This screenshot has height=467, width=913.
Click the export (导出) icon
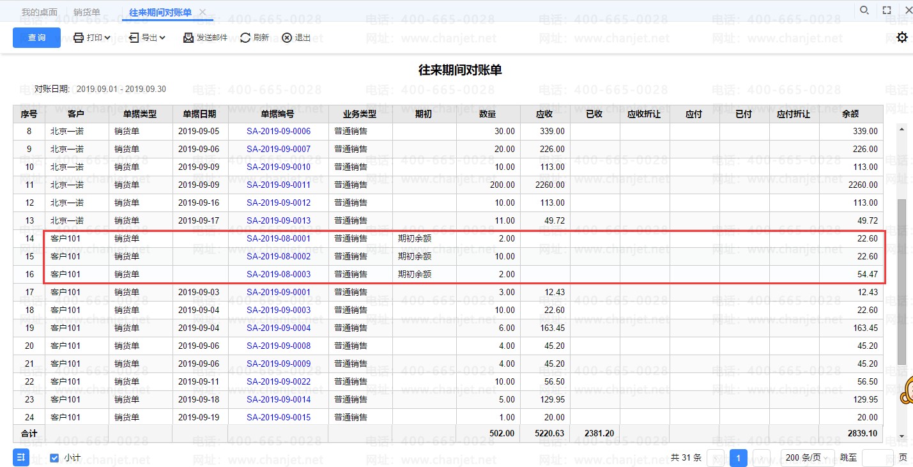[x=134, y=38]
